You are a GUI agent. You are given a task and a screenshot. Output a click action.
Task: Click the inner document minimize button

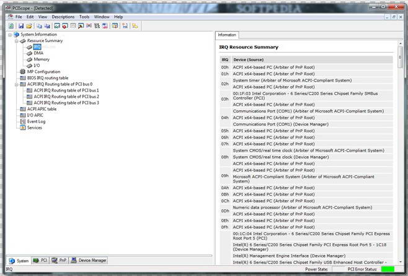point(387,17)
